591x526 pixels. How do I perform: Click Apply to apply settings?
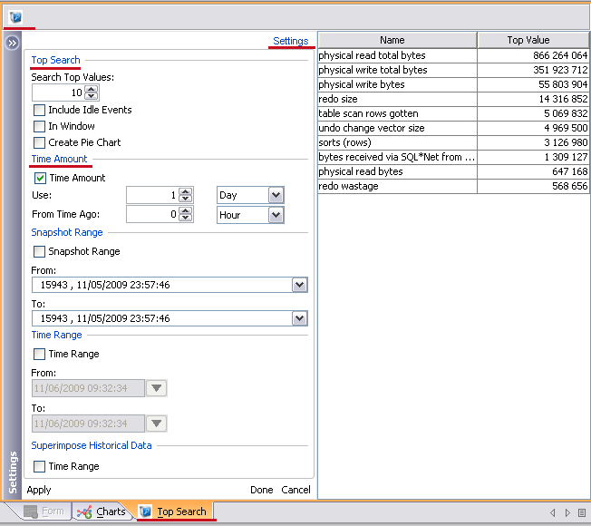[39, 490]
